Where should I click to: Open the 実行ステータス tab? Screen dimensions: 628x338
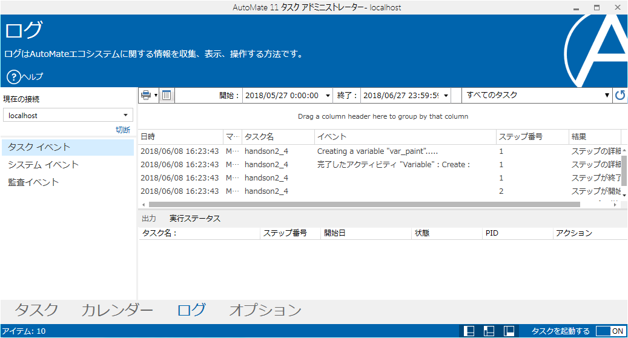[x=194, y=218]
